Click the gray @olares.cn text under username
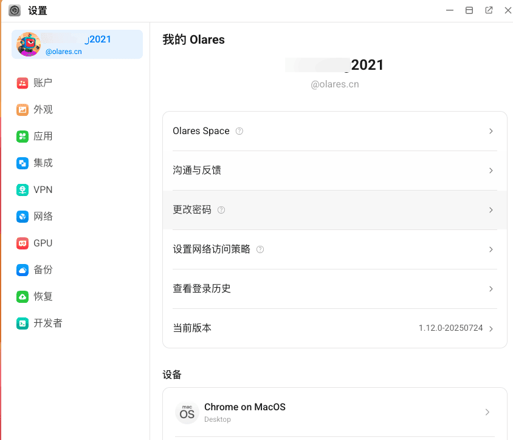513x440 pixels. point(335,84)
